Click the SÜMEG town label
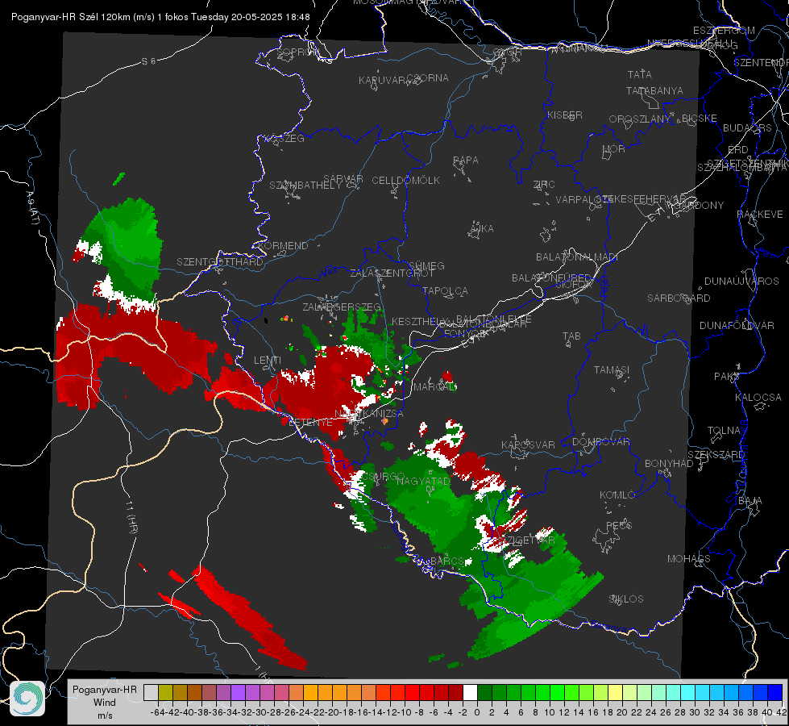 click(426, 265)
